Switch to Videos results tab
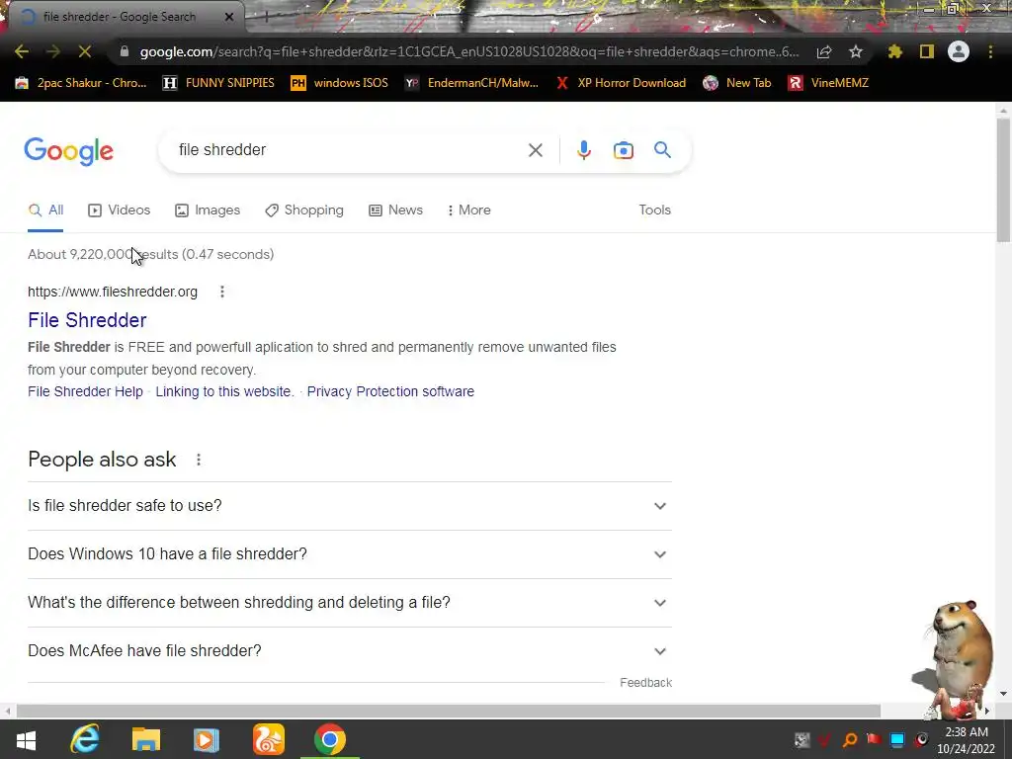This screenshot has height=759, width=1012. pyautogui.click(x=120, y=211)
